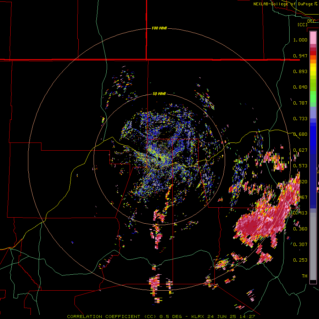Click the 0.307 legend value
Image resolution: width=319 pixels, height=319 pixels.
tap(300, 244)
